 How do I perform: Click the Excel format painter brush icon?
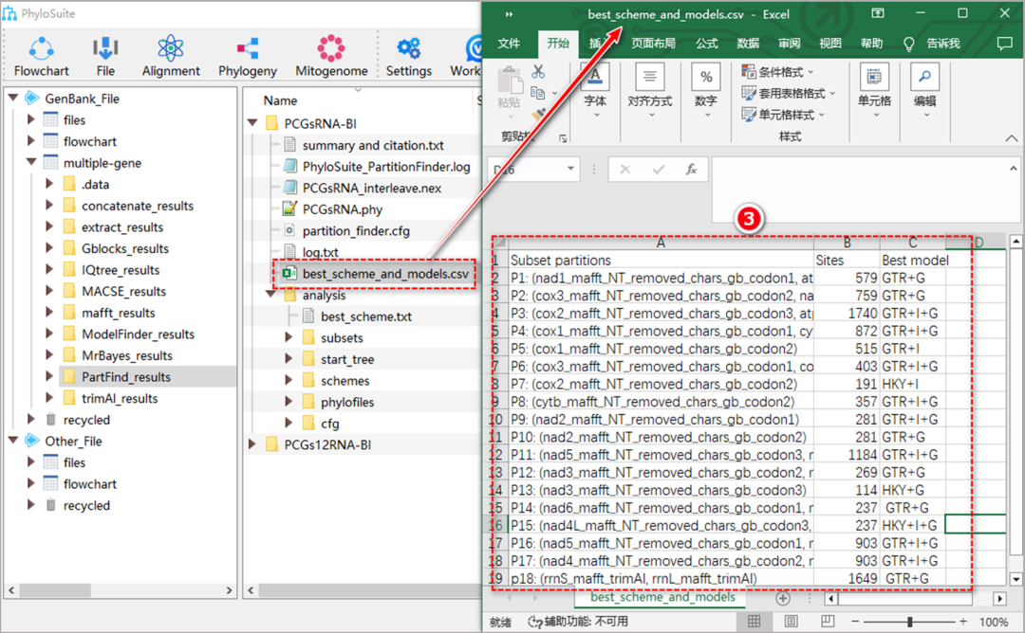click(539, 115)
